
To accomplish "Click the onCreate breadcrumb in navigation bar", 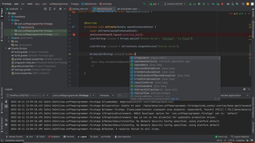I will click(x=106, y=4).
